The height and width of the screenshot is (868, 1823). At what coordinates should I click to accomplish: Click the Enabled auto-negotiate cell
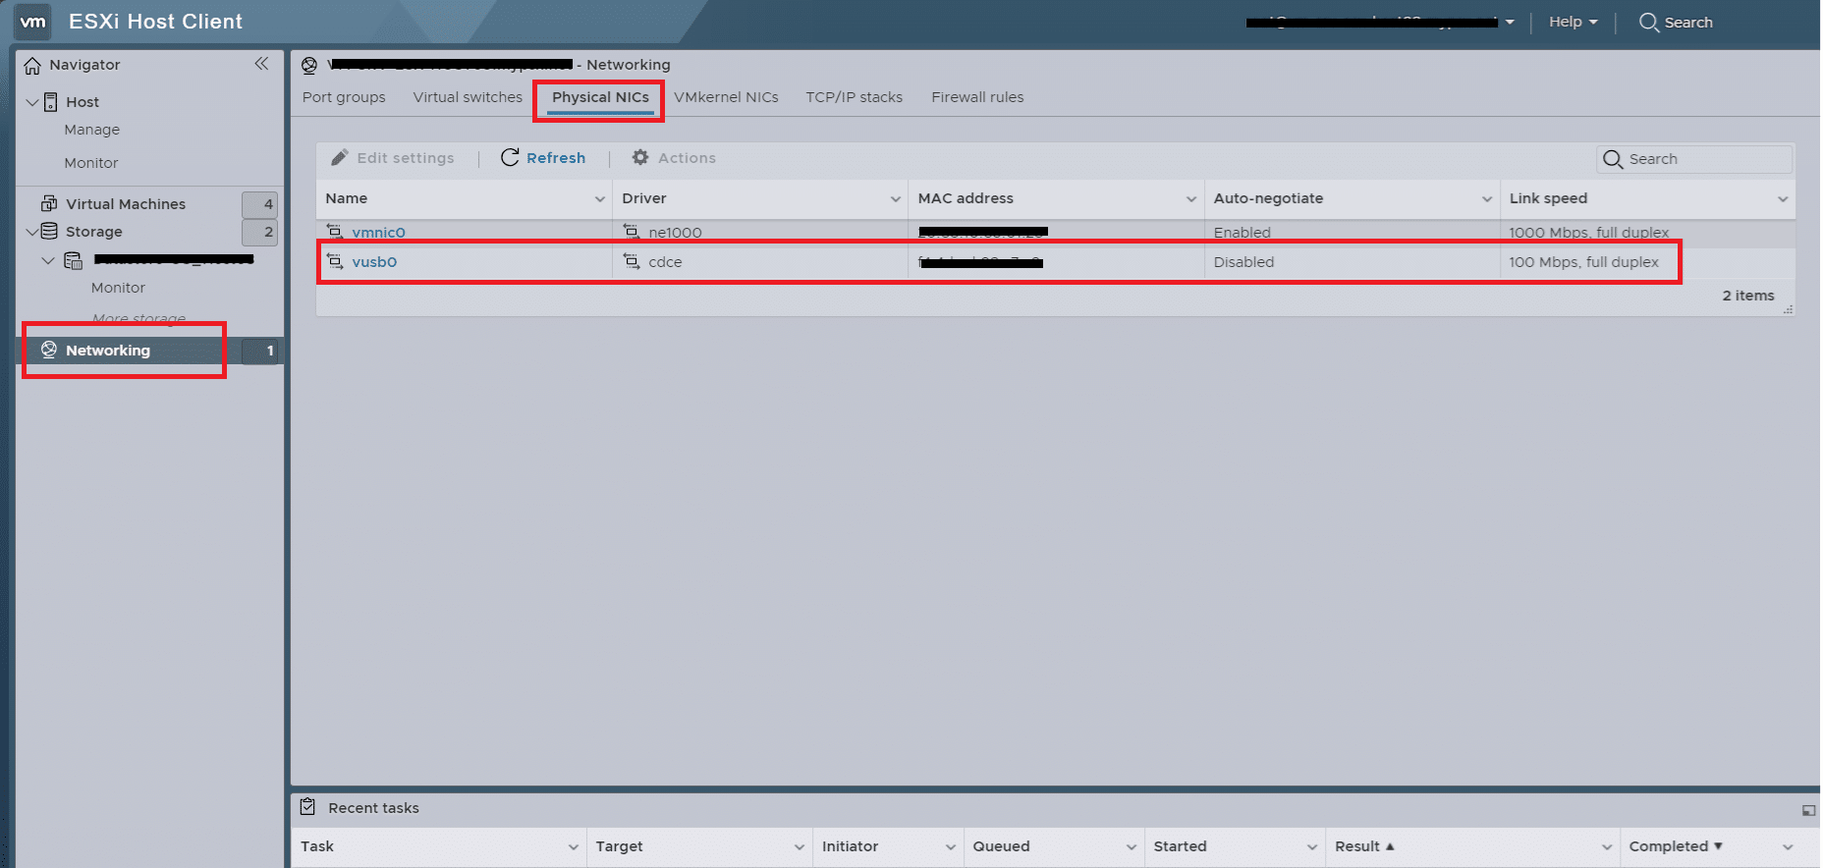pos(1242,233)
